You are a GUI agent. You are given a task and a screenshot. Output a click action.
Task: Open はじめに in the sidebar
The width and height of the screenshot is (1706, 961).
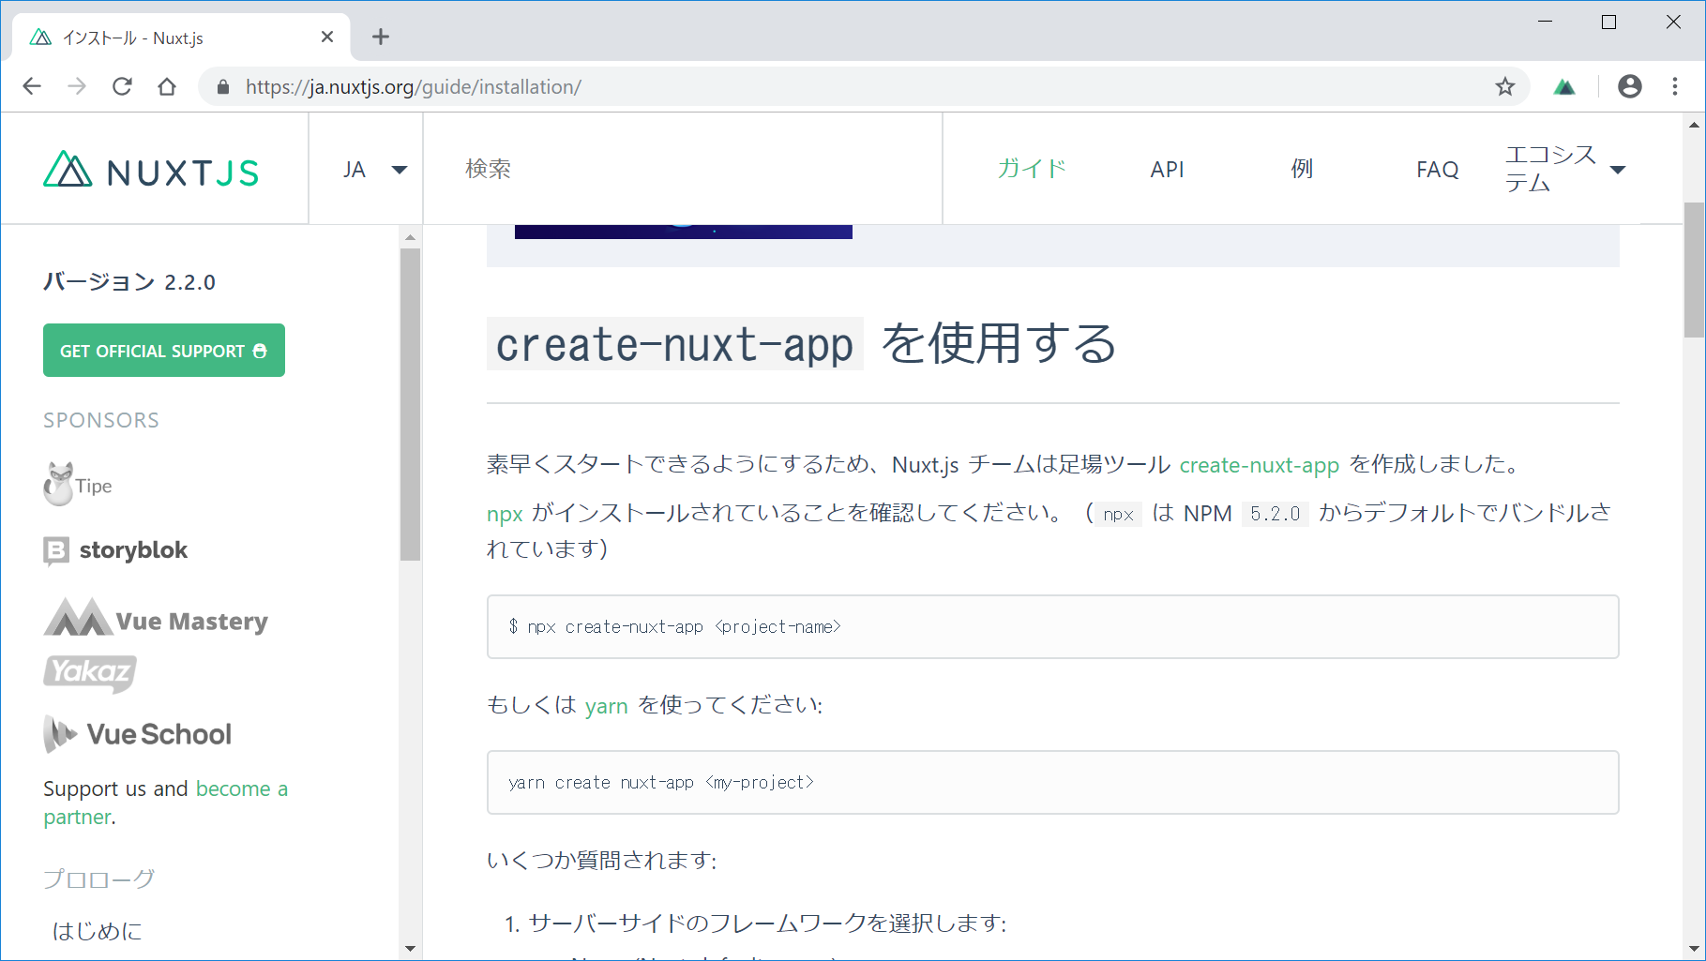point(98,931)
